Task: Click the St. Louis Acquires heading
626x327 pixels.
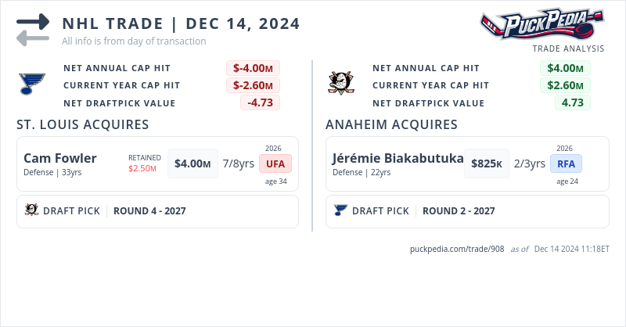Action: point(82,124)
